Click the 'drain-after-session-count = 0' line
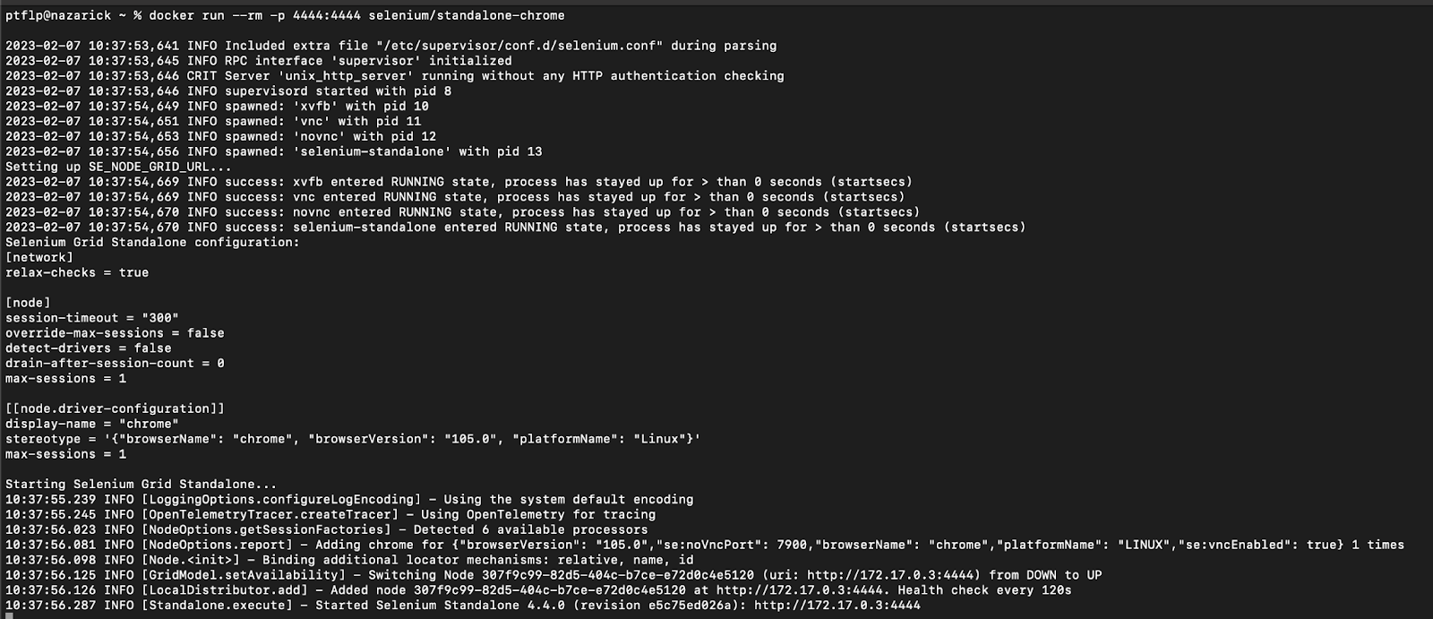The image size is (1433, 619). (115, 364)
